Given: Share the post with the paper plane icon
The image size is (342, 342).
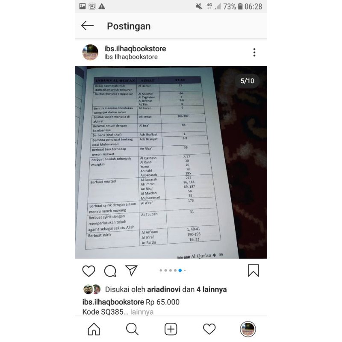Looking at the screenshot, I should (131, 271).
